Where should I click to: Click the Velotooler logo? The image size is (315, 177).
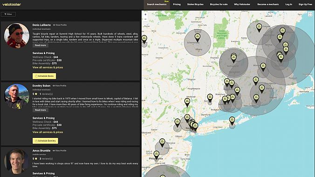tap(12, 4)
